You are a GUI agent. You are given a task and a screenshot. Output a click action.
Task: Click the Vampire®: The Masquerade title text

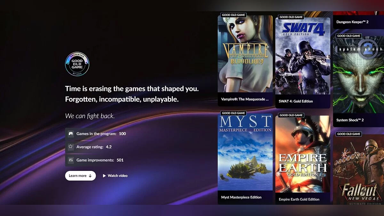click(245, 99)
